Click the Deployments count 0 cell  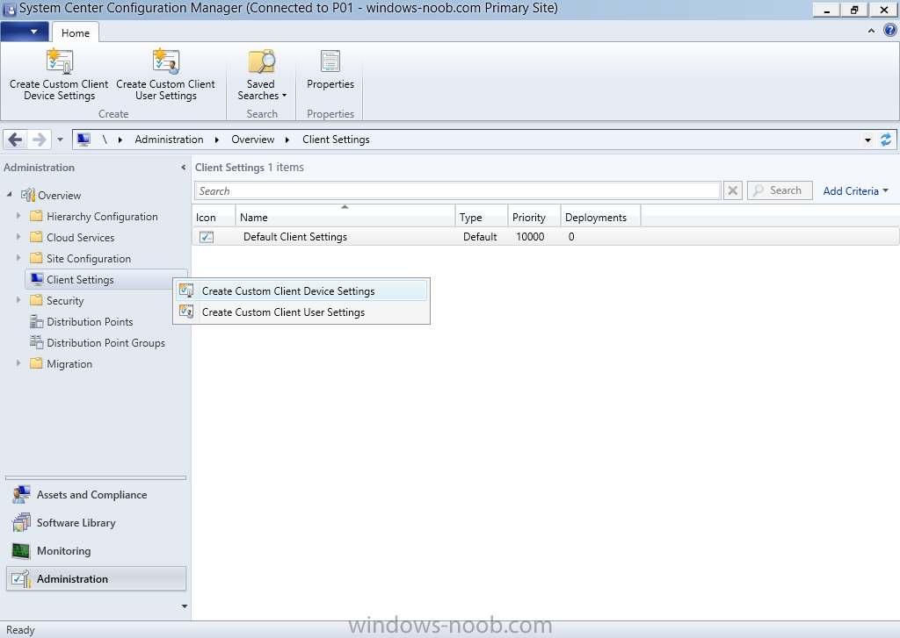(x=571, y=237)
